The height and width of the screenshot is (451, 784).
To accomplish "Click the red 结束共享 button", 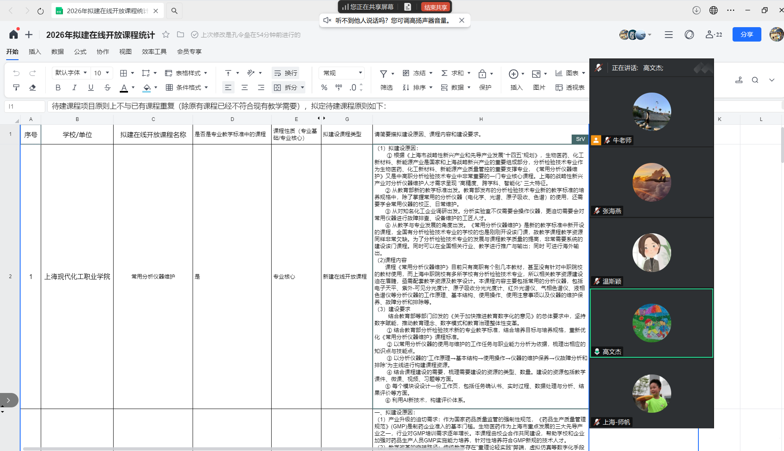I will pos(435,7).
